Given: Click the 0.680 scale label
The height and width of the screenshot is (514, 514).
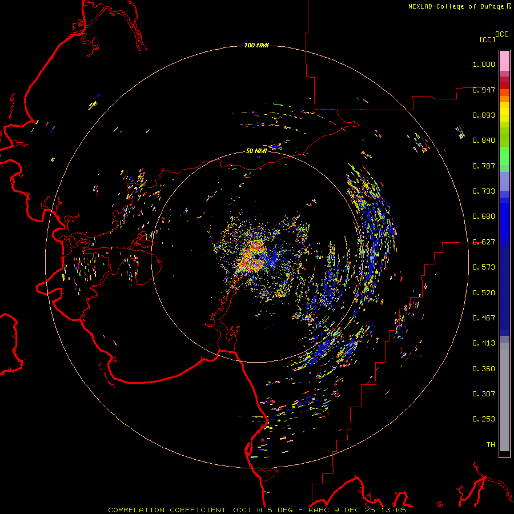Looking at the screenshot, I should click(484, 216).
